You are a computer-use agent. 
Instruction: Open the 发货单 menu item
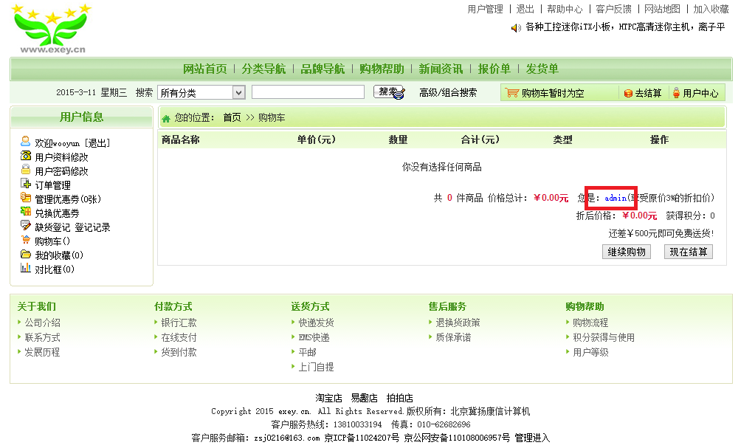tap(542, 69)
